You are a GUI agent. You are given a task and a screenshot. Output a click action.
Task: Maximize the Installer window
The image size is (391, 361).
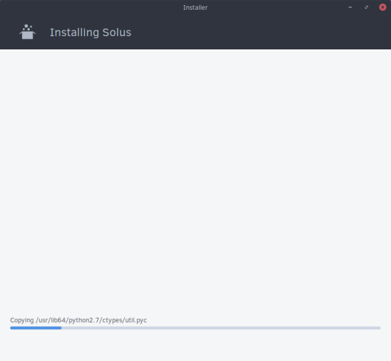tap(366, 7)
